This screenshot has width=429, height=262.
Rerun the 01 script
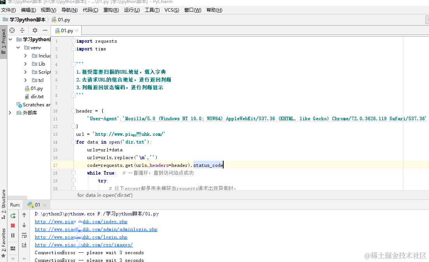tap(13, 215)
